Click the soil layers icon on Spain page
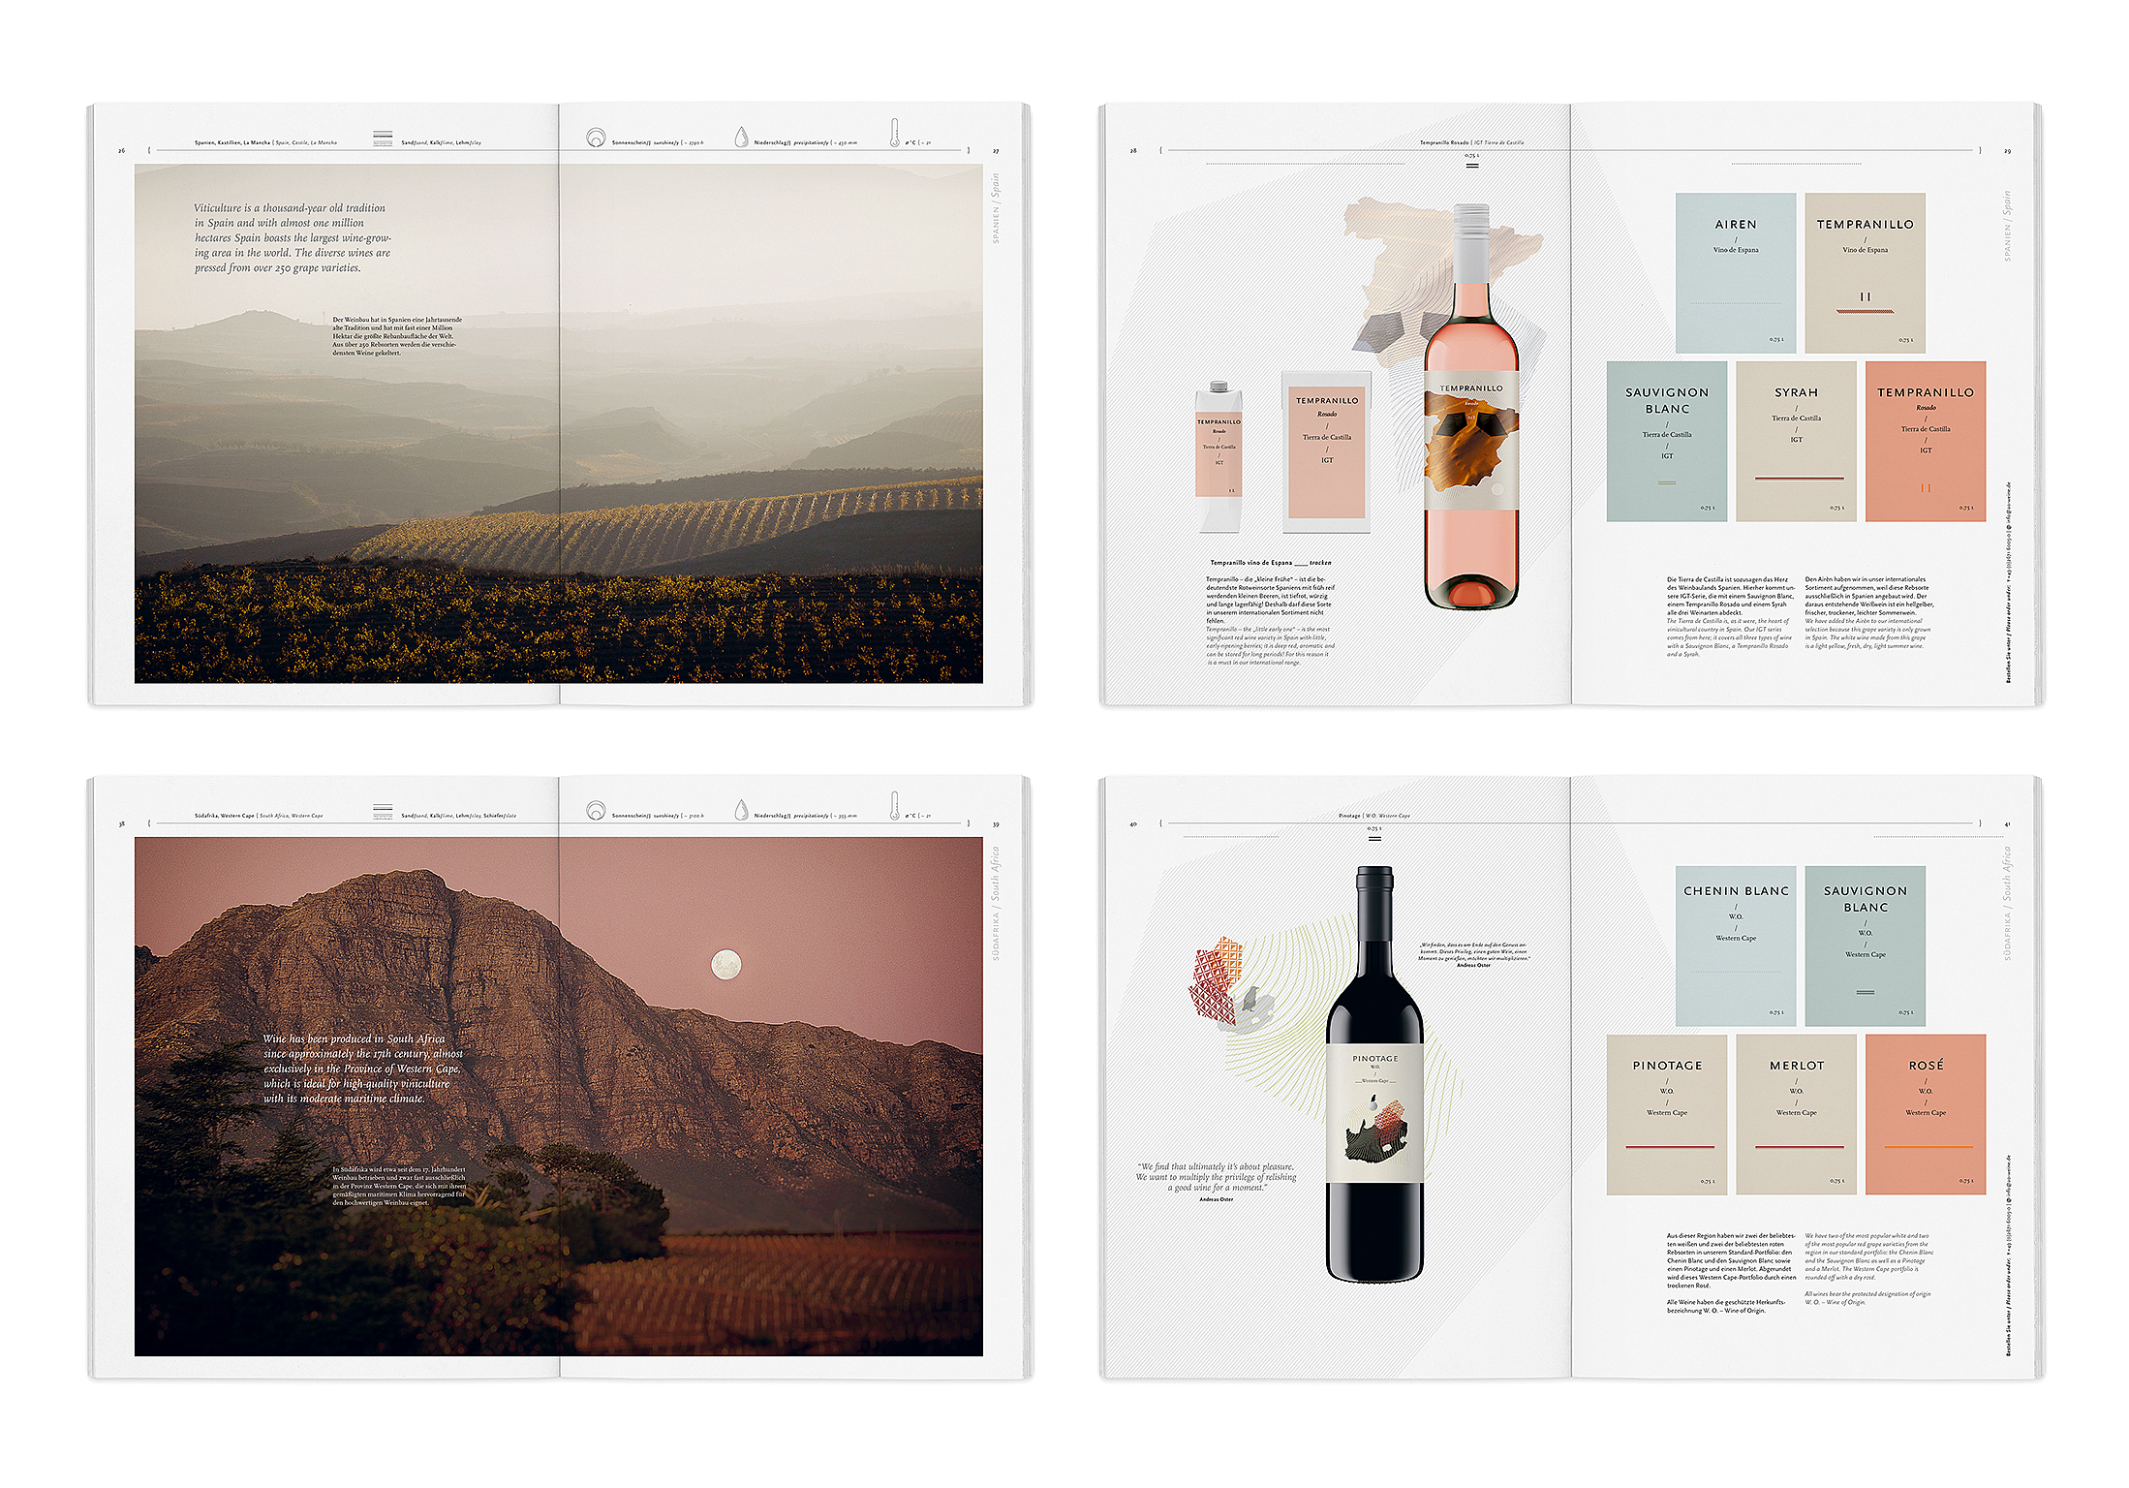The width and height of the screenshot is (2129, 1488). [x=383, y=139]
